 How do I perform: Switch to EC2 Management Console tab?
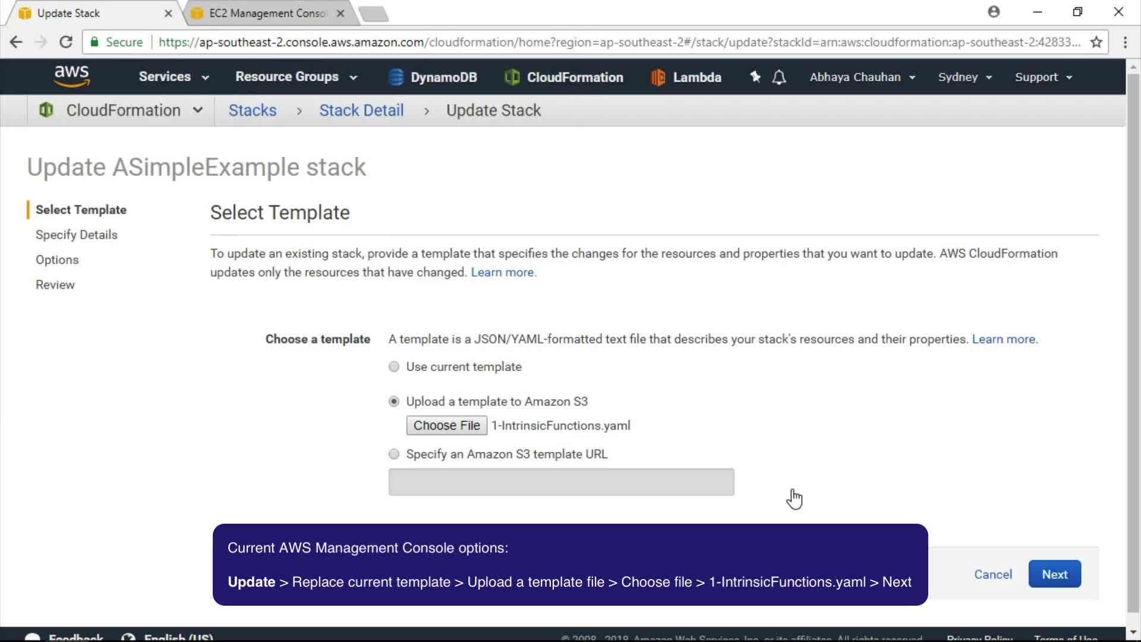267,13
